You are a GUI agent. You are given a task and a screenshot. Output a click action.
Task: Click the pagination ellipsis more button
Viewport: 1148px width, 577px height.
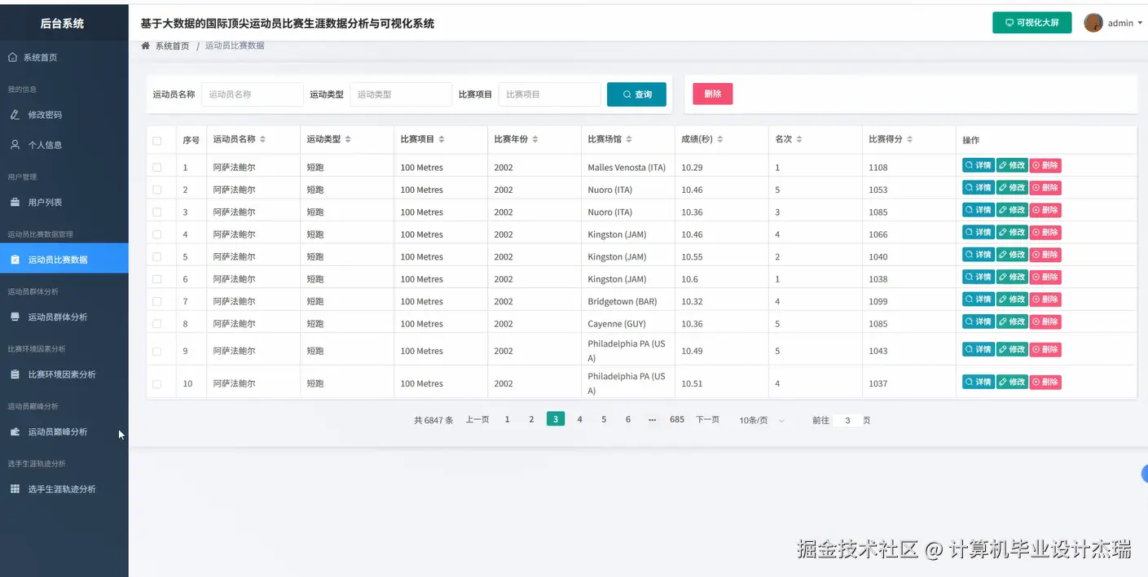click(x=652, y=420)
